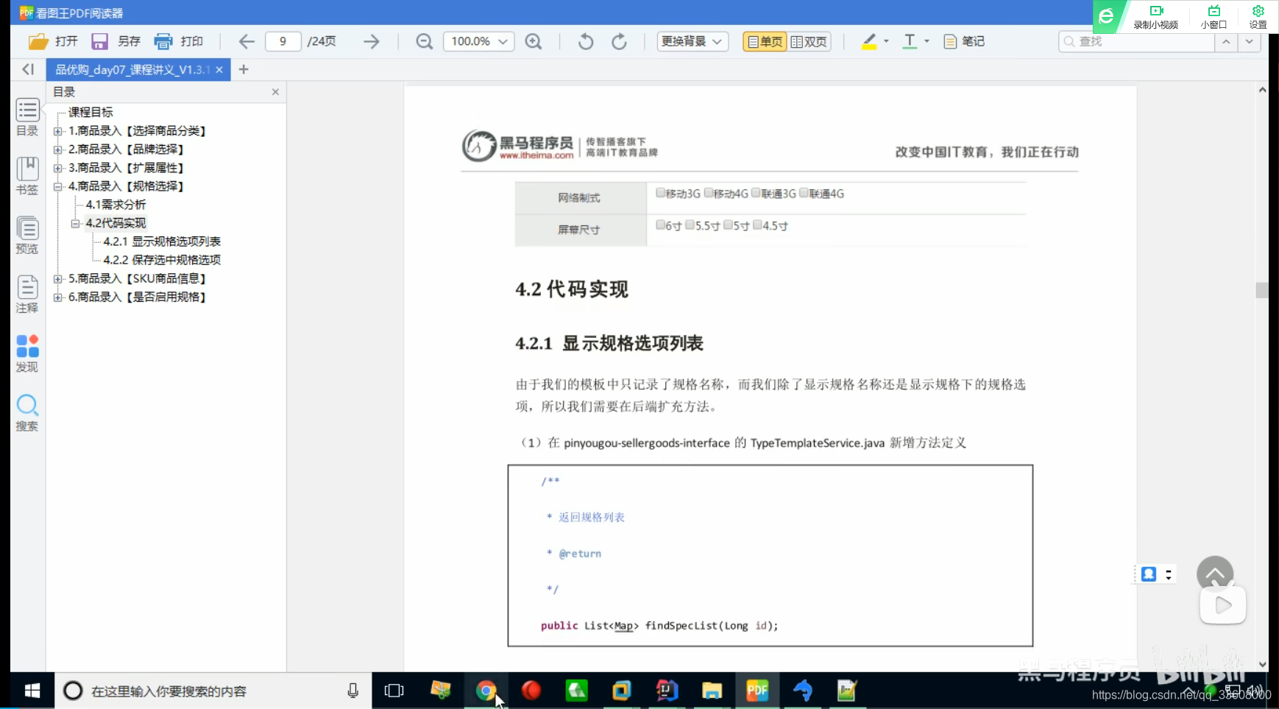The height and width of the screenshot is (709, 1279).
Task: Go to the previous page arrow
Action: pyautogui.click(x=247, y=41)
